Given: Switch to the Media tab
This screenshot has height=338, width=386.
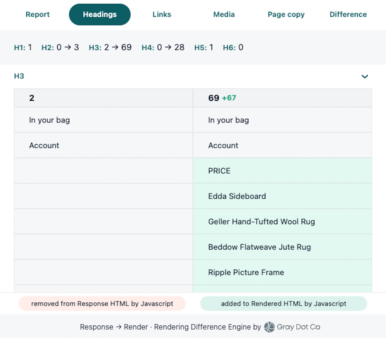Looking at the screenshot, I should tap(224, 14).
